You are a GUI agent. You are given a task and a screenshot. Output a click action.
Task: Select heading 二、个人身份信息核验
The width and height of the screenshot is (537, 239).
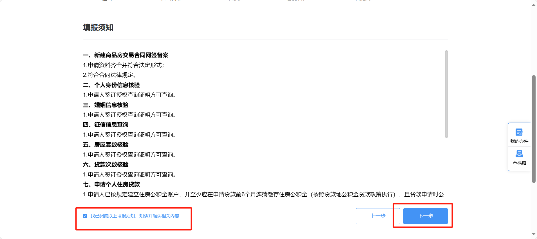111,85
